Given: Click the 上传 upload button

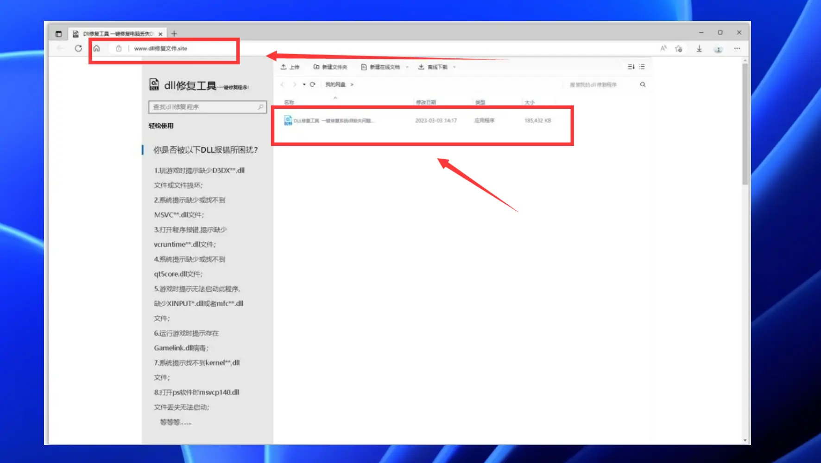Looking at the screenshot, I should pyautogui.click(x=290, y=67).
